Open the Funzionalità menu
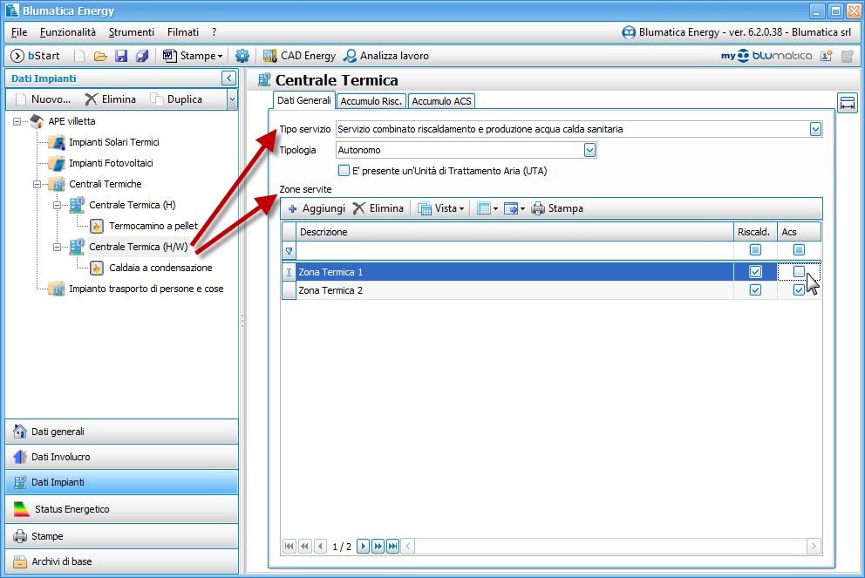Viewport: 865px width, 578px height. (x=68, y=32)
